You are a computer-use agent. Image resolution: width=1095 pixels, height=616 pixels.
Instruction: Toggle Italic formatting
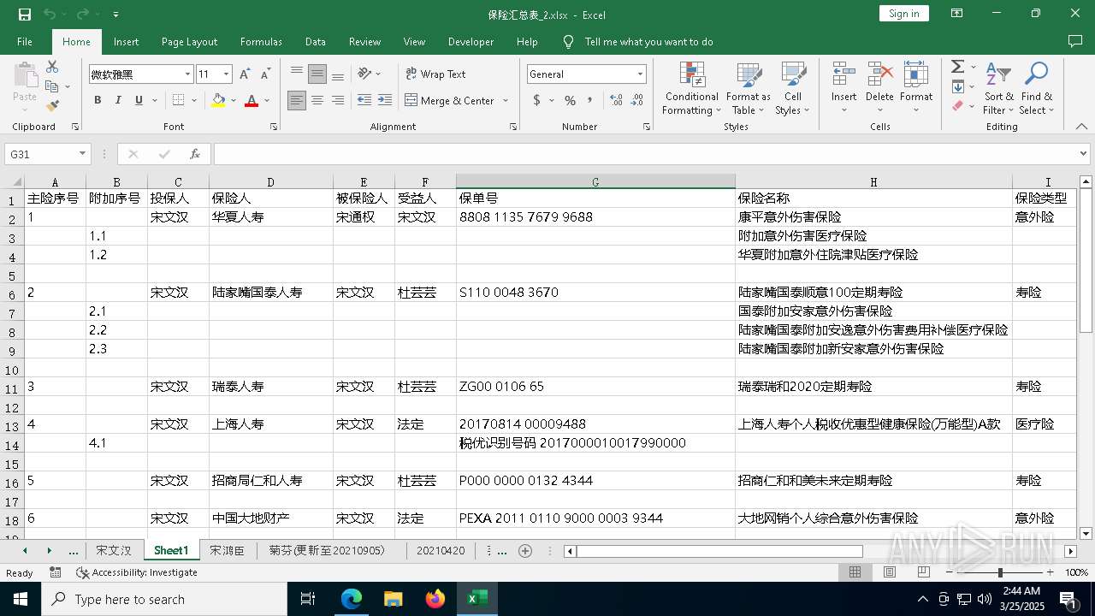coord(118,100)
